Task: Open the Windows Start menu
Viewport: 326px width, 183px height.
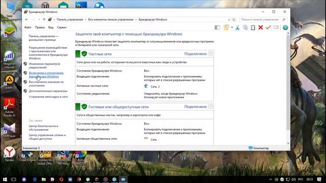Action: click(5, 179)
